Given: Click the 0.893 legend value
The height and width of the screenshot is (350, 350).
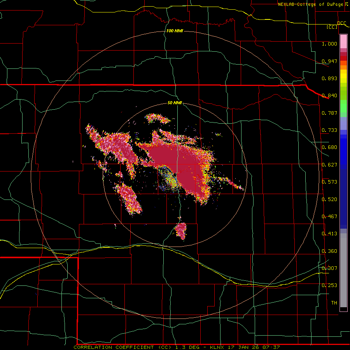Looking at the screenshot, I should (x=329, y=78).
